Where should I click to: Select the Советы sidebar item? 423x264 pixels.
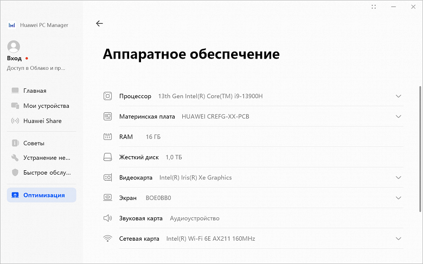point(34,143)
